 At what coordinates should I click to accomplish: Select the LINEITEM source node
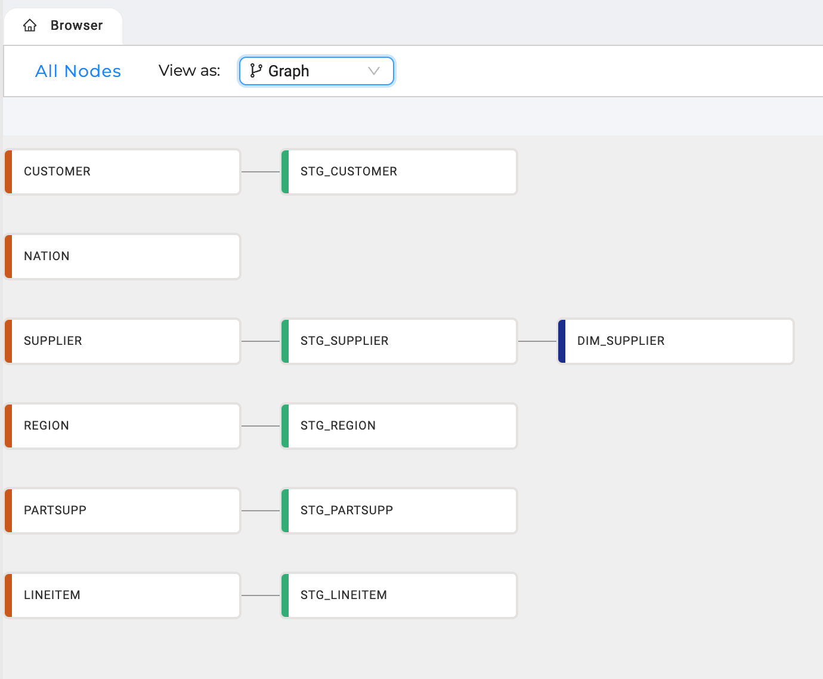point(122,595)
